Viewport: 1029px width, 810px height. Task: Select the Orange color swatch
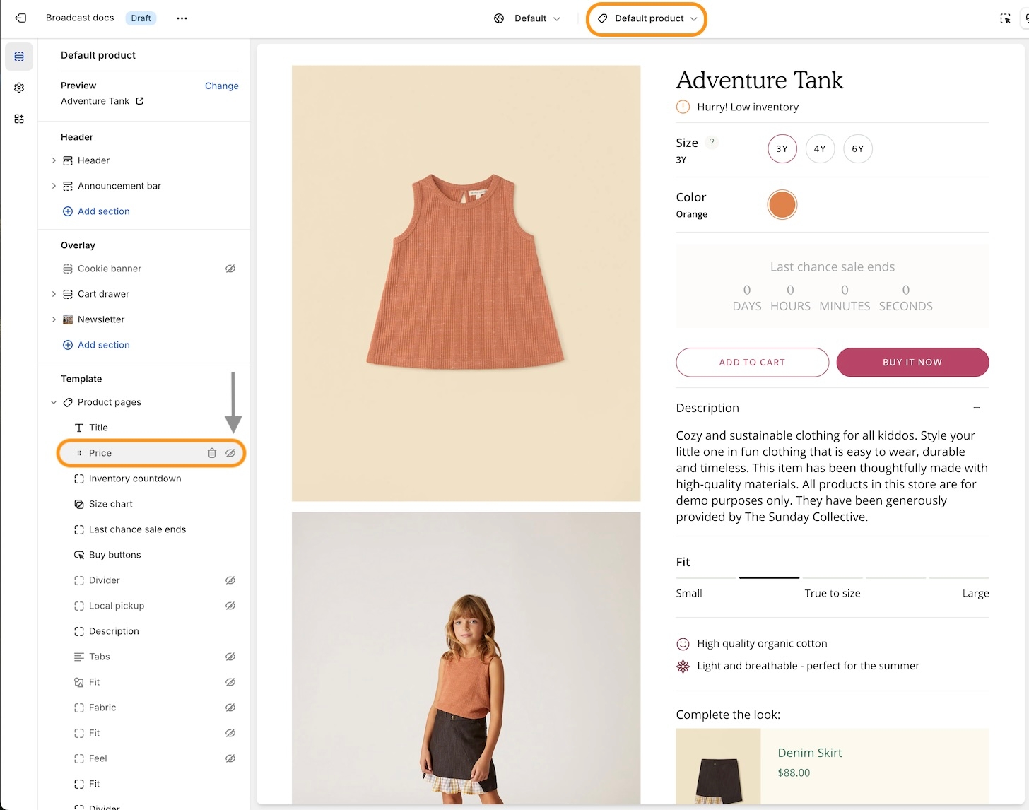click(x=782, y=205)
